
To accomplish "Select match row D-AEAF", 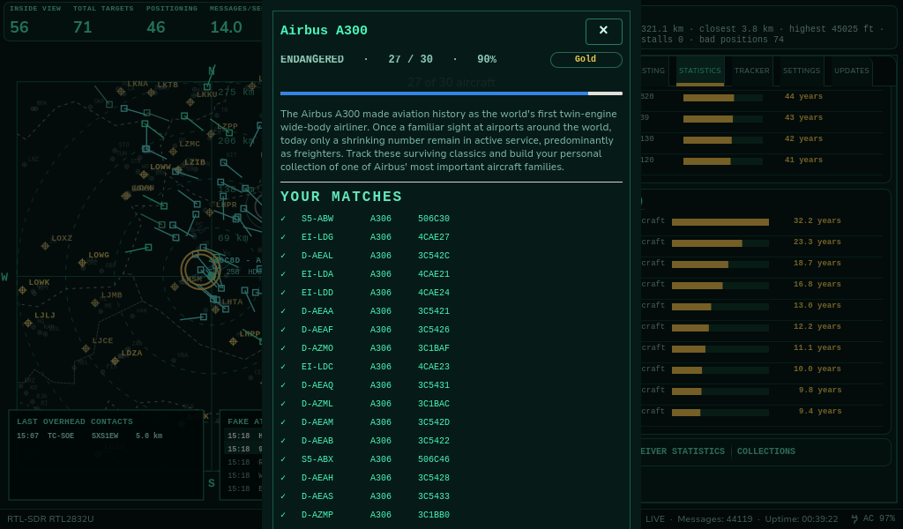I will coord(451,330).
